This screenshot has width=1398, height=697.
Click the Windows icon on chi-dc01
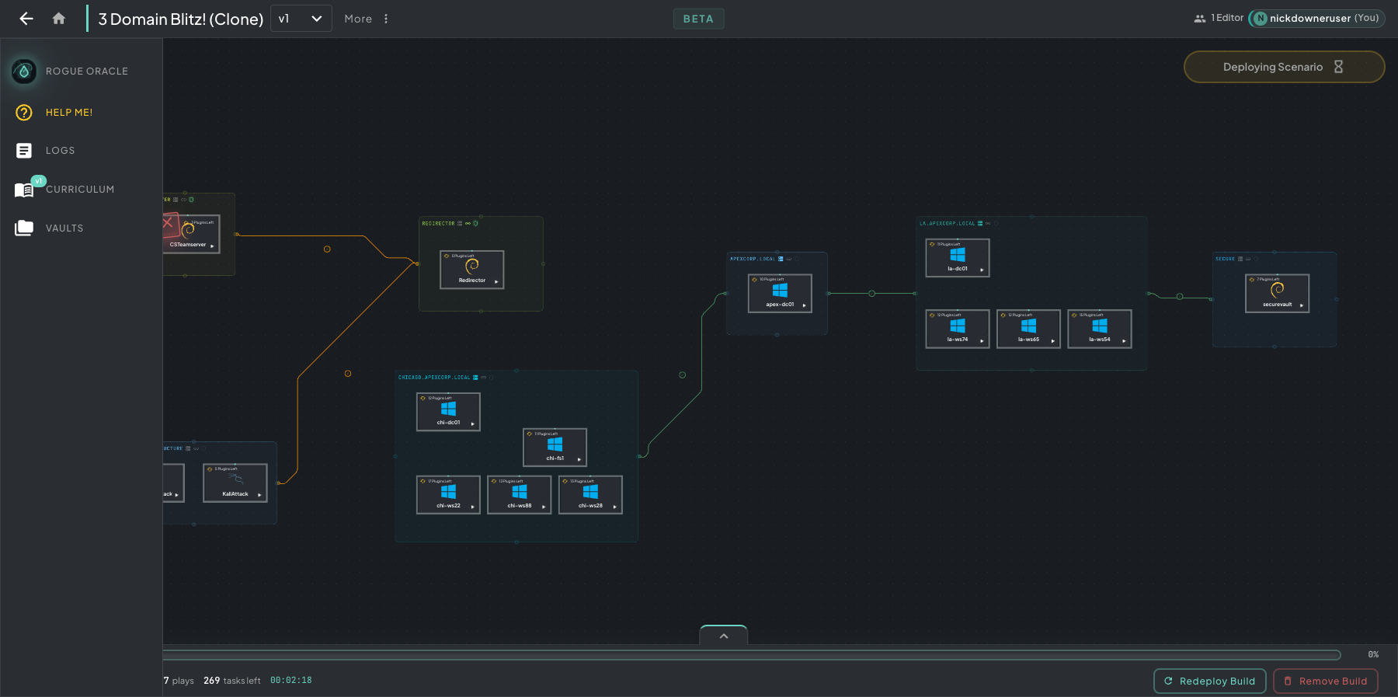[448, 409]
